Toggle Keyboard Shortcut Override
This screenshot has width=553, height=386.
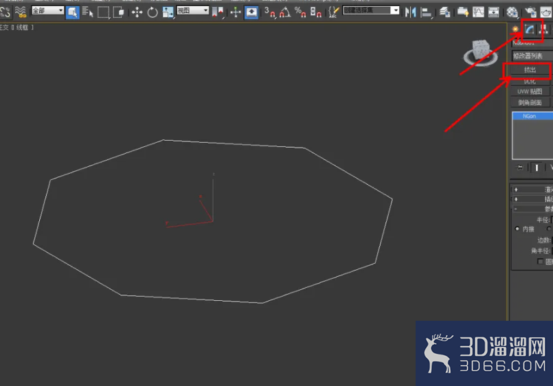coord(251,12)
